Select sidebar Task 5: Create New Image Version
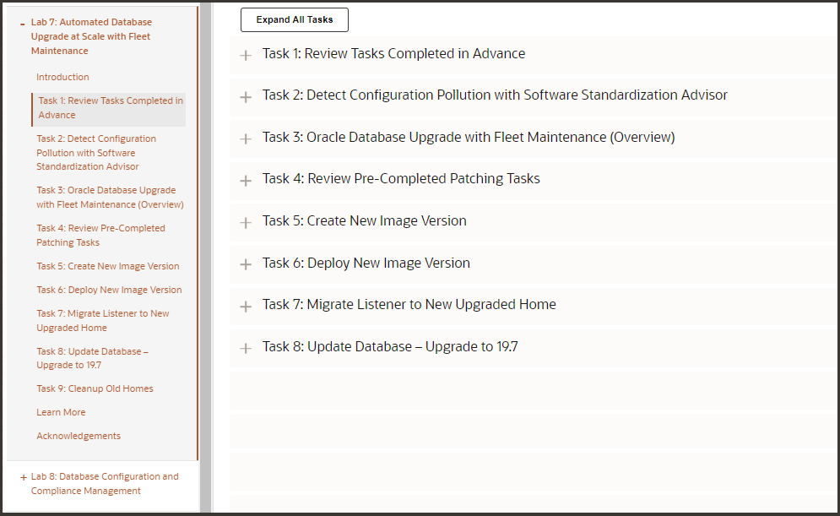The width and height of the screenshot is (840, 516). pyautogui.click(x=108, y=267)
